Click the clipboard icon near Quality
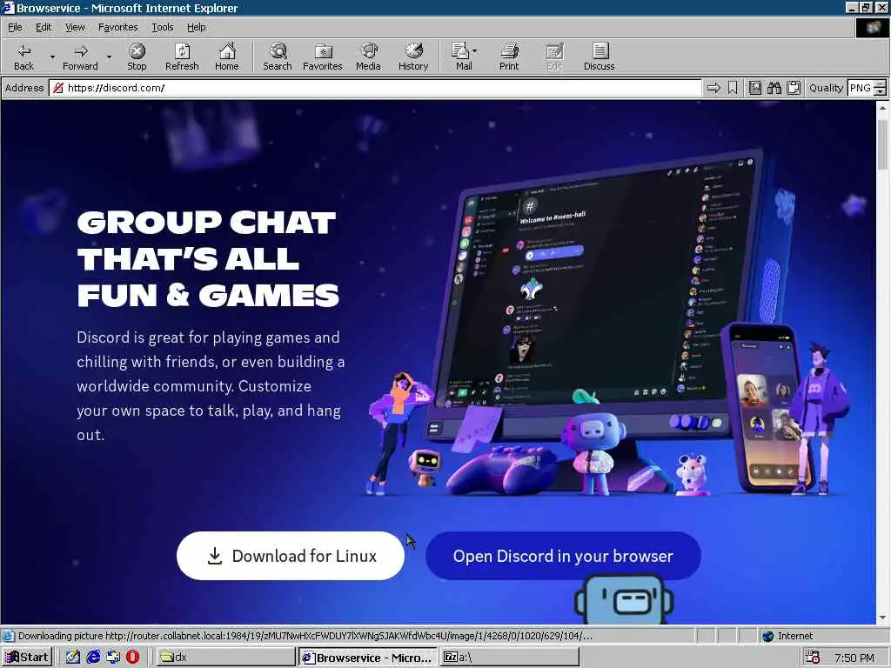This screenshot has width=891, height=668. coord(794,88)
